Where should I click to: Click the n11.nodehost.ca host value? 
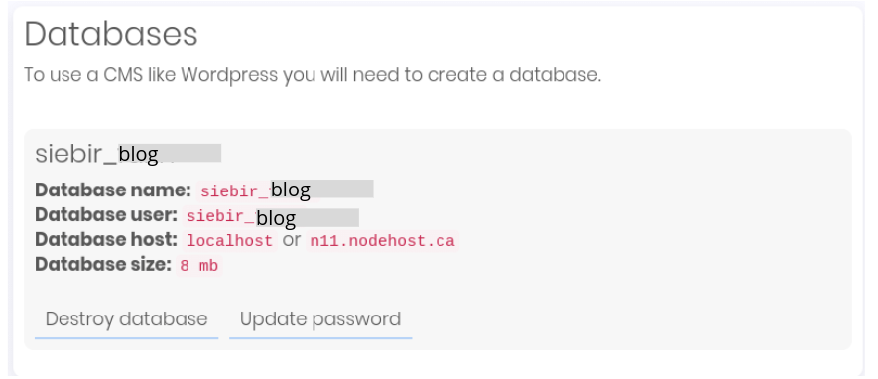click(x=382, y=241)
